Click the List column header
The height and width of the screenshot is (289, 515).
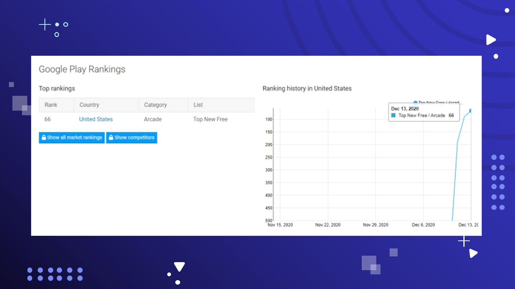click(198, 105)
